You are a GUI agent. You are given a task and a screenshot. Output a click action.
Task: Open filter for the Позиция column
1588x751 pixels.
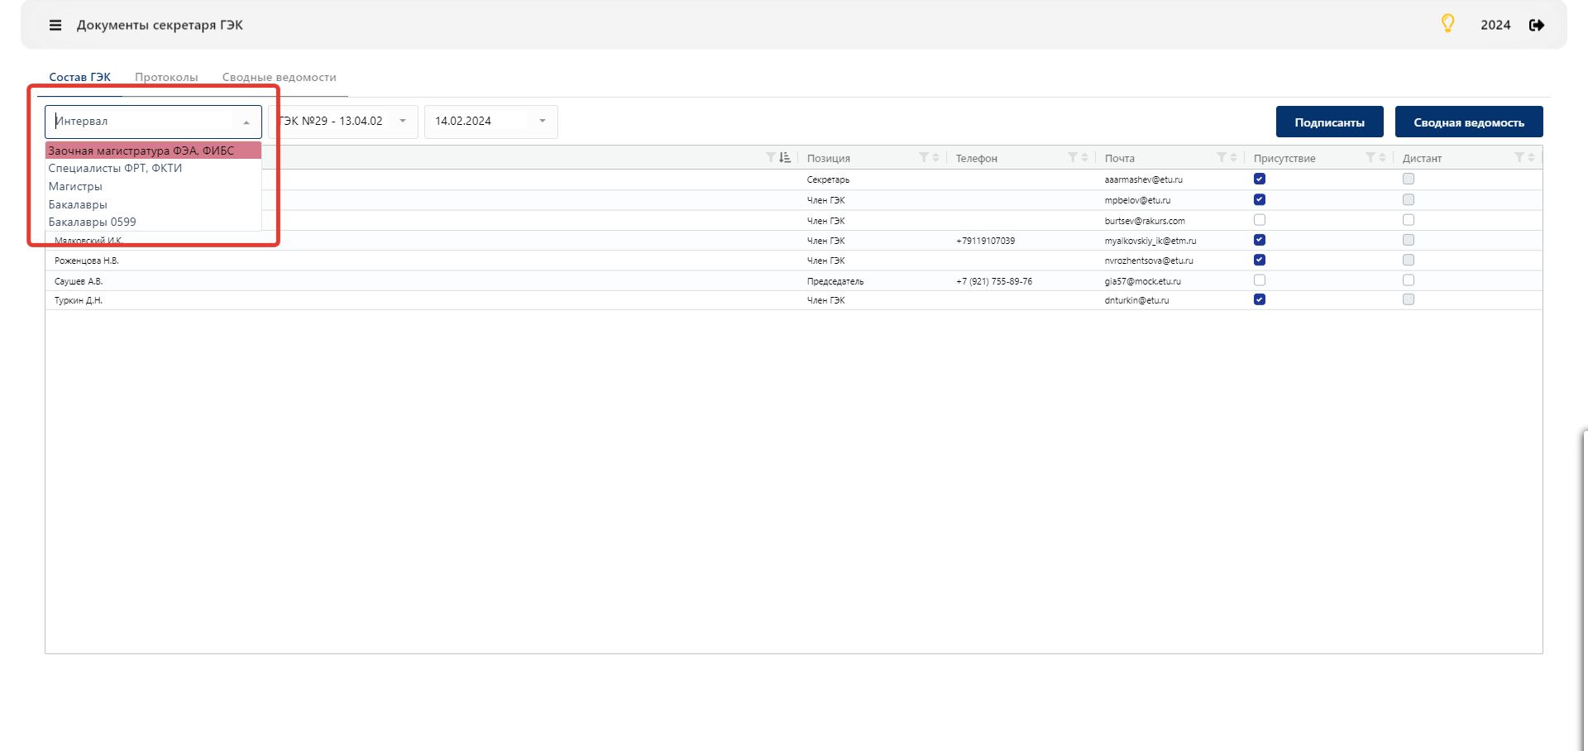click(x=924, y=157)
